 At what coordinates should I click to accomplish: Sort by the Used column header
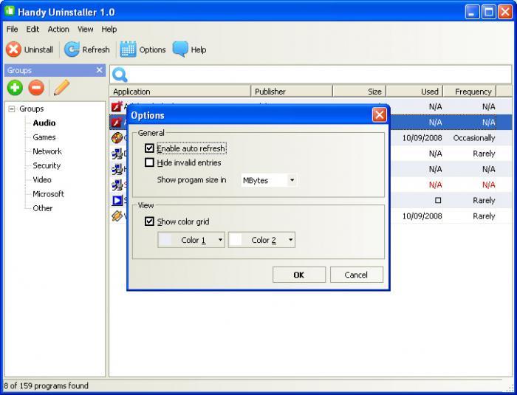pyautogui.click(x=414, y=92)
